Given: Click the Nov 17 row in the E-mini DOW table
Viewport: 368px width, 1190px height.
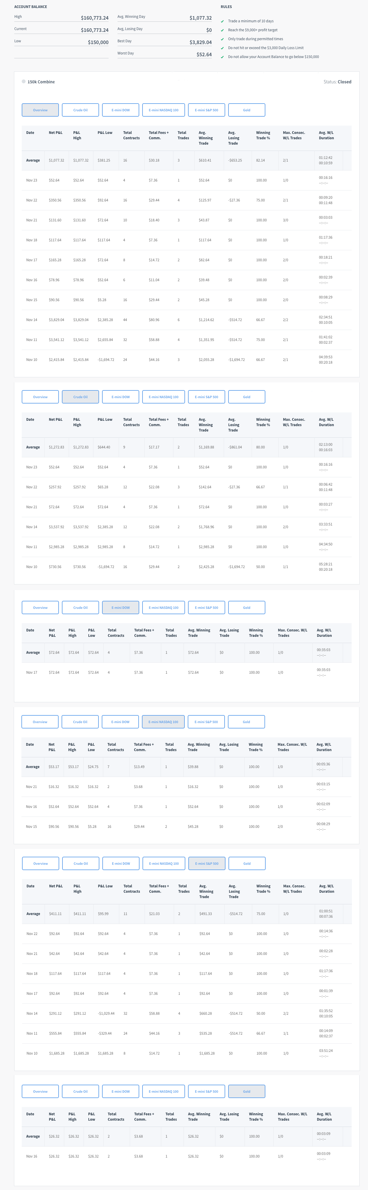Looking at the screenshot, I should (x=185, y=673).
